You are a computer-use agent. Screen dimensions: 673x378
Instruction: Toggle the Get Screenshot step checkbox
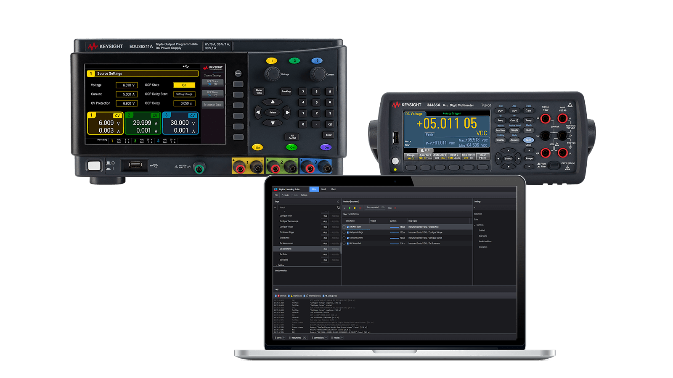348,243
